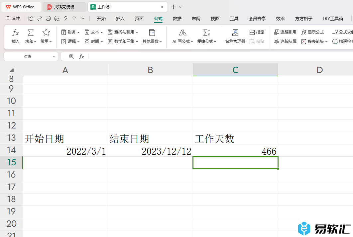
Task: Select cell containing 2023/12/12
Action: (150, 150)
